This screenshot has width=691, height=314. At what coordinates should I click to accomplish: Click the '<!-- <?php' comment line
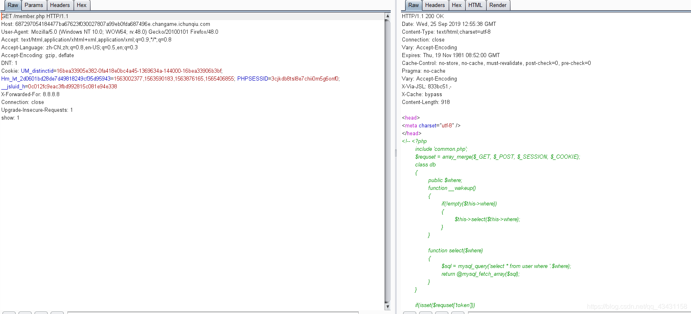pos(414,141)
